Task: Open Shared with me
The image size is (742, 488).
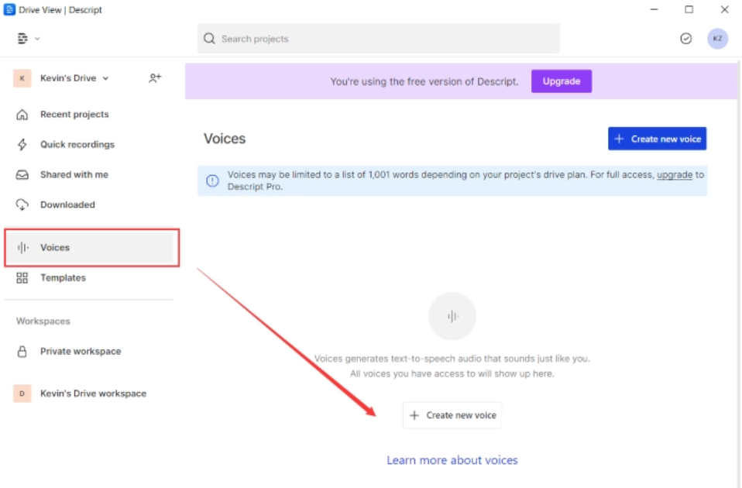Action: (74, 174)
